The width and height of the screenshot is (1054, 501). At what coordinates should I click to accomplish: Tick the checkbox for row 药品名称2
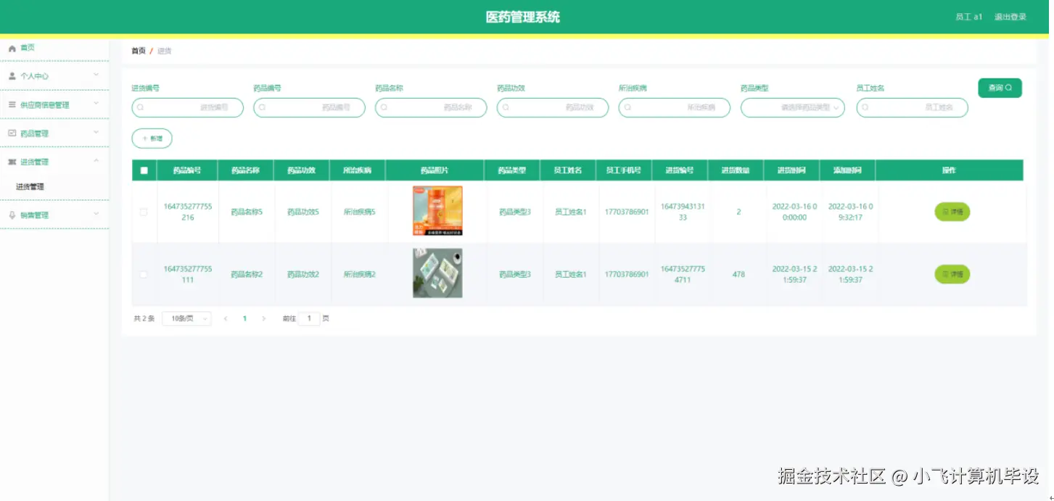[144, 274]
